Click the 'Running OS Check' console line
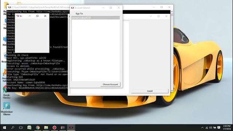Screen dimensions: 233x131 [x=17, y=55]
